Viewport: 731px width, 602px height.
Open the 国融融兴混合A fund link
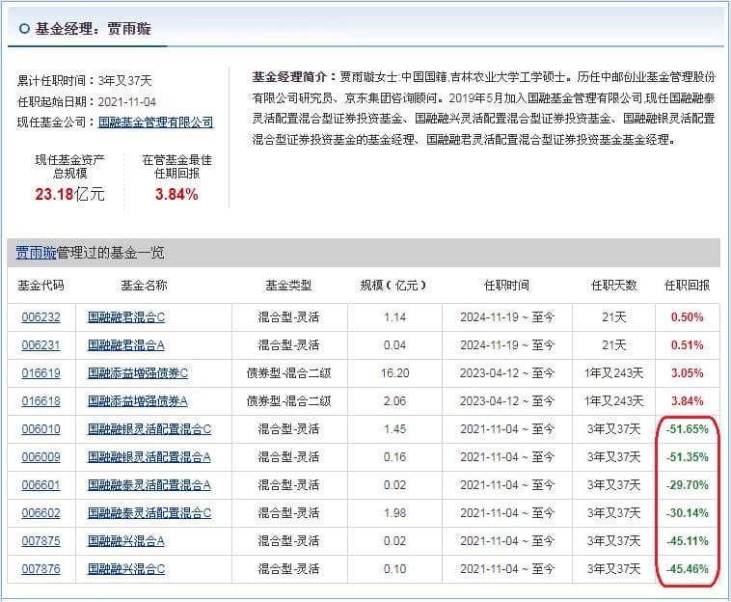[126, 541]
